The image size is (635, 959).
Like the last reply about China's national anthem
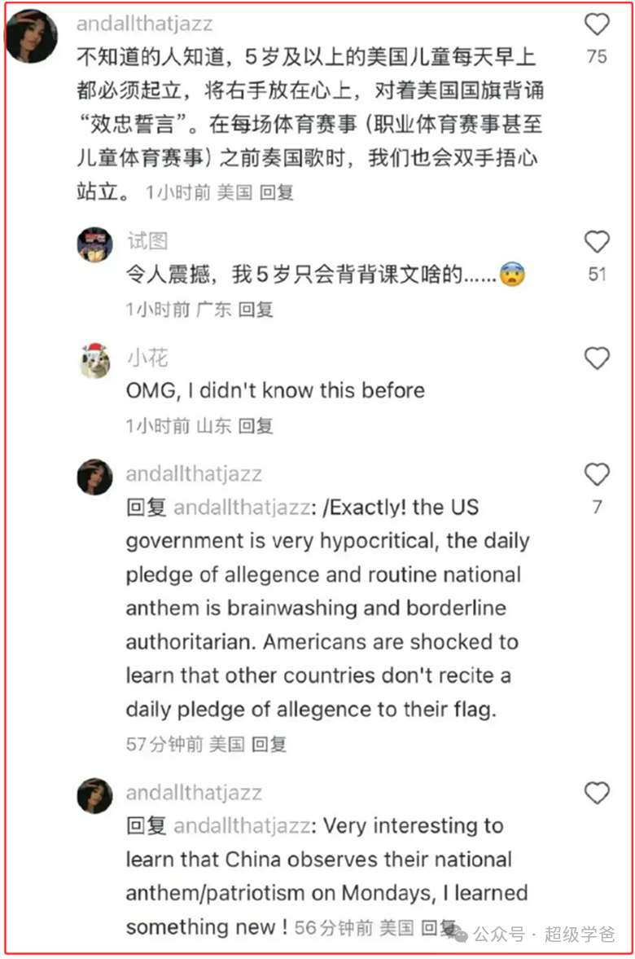[597, 794]
